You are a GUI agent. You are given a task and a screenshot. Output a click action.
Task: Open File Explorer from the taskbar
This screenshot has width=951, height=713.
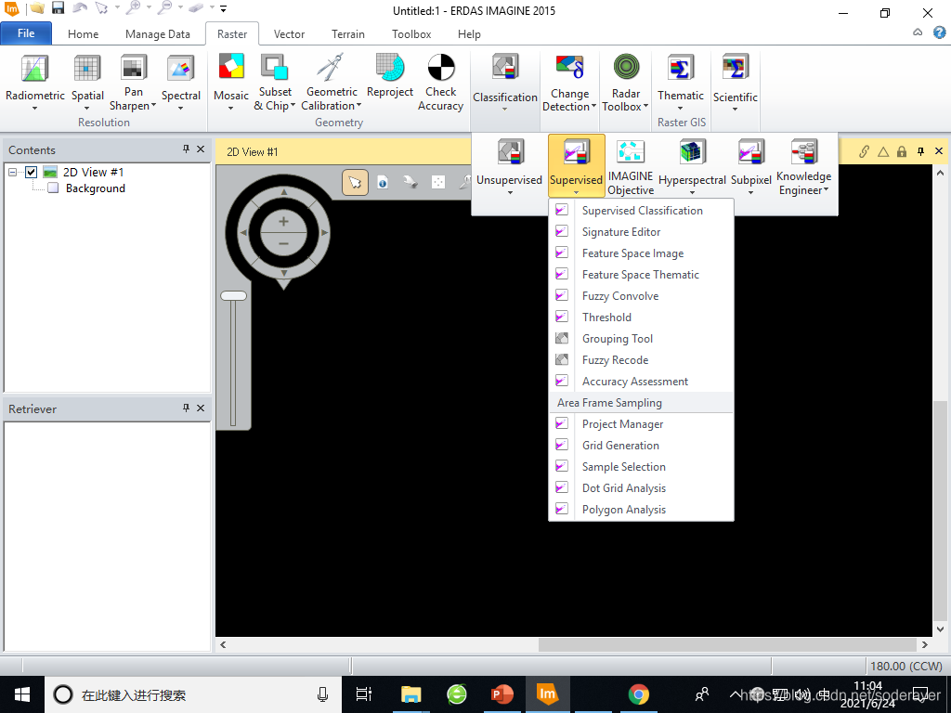(x=410, y=694)
